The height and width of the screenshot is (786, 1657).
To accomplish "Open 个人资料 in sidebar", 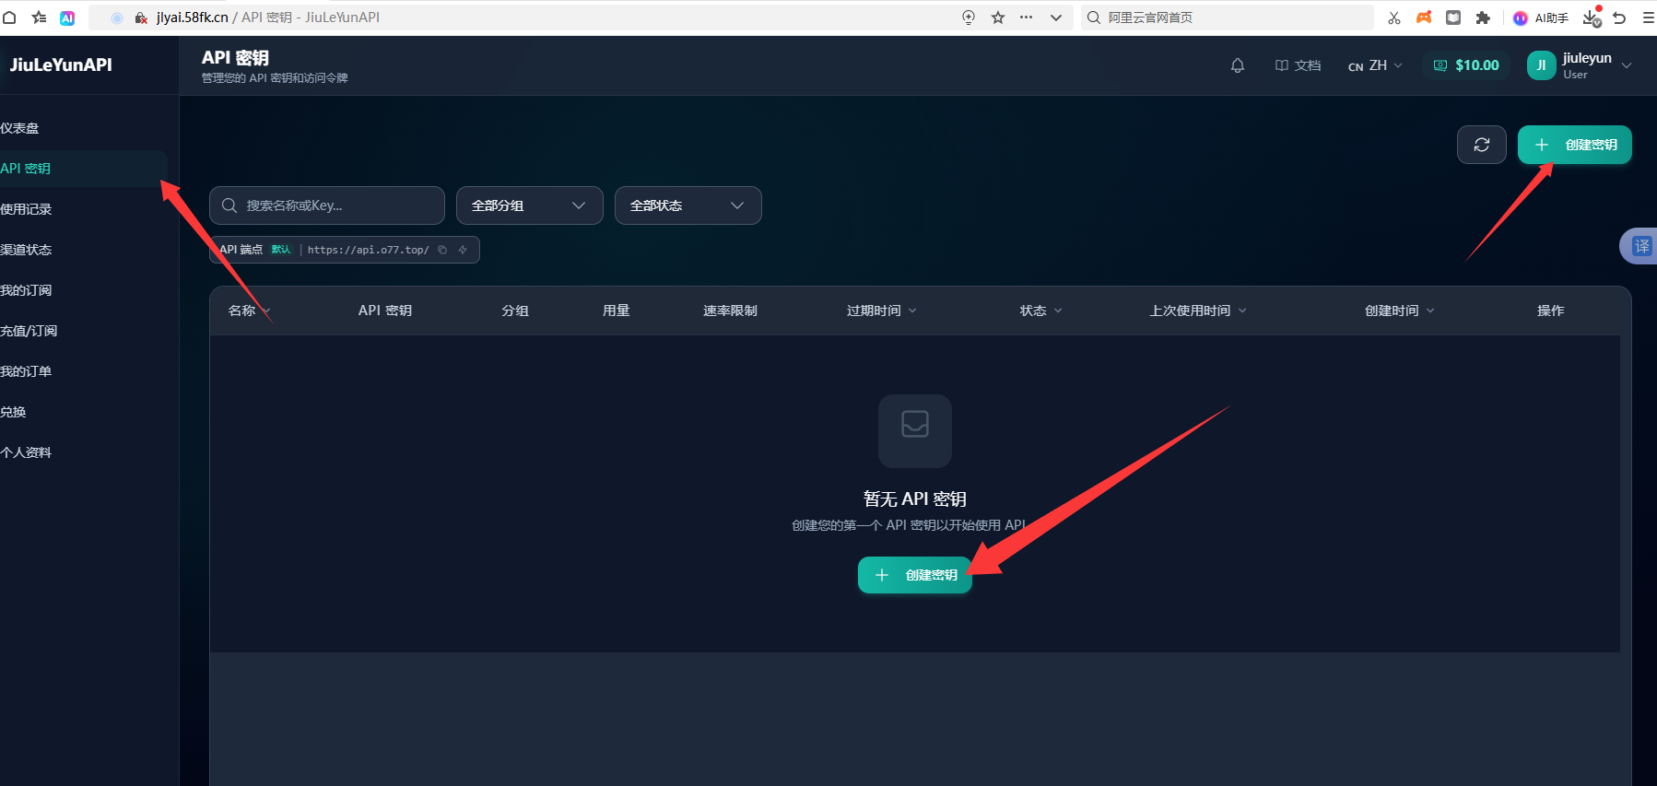I will click(83, 452).
